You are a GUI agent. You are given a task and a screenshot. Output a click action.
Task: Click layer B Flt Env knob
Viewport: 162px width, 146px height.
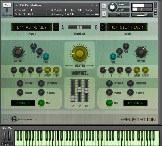(x=145, y=70)
